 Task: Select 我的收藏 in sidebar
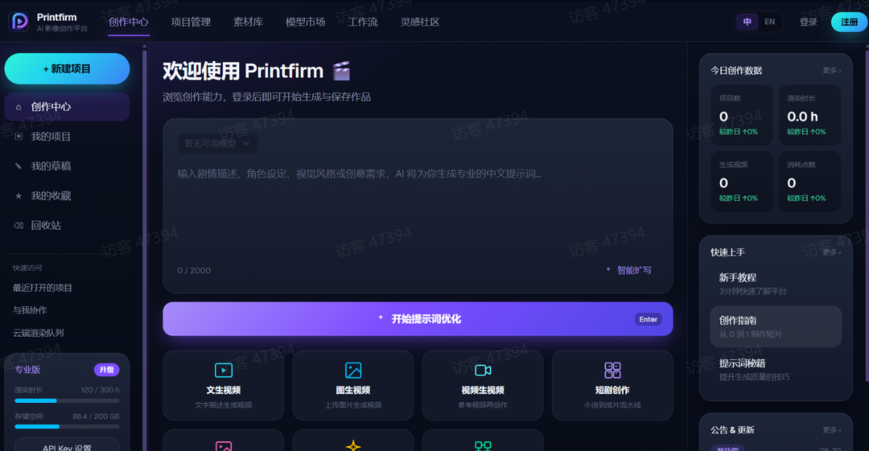(x=67, y=195)
